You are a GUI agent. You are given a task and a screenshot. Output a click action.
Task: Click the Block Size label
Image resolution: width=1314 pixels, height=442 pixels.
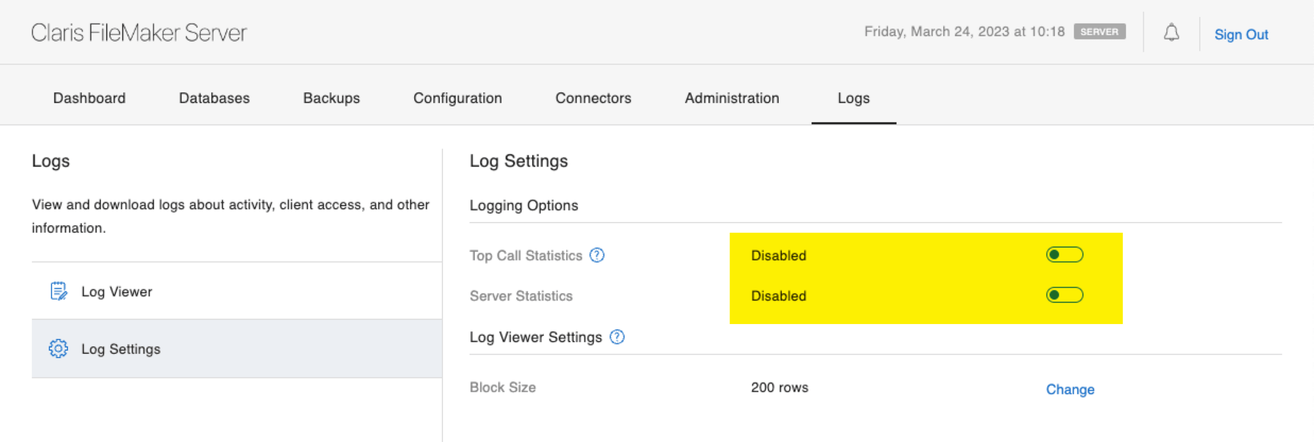tap(502, 387)
